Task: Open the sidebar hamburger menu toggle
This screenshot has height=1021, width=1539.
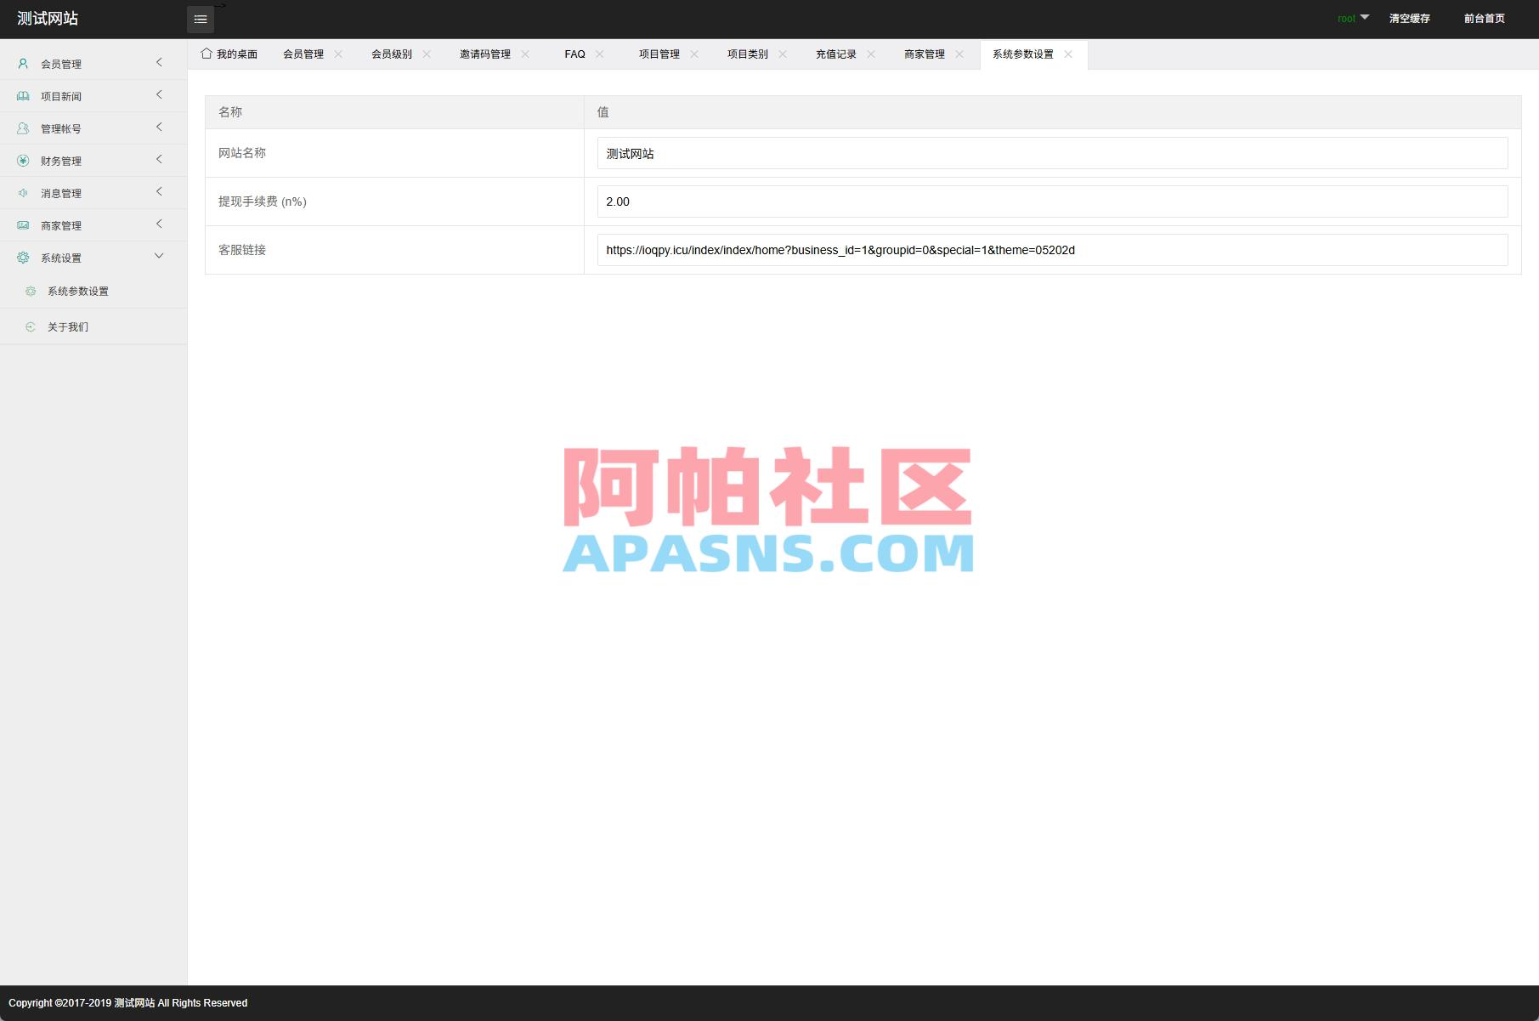Action: (201, 19)
